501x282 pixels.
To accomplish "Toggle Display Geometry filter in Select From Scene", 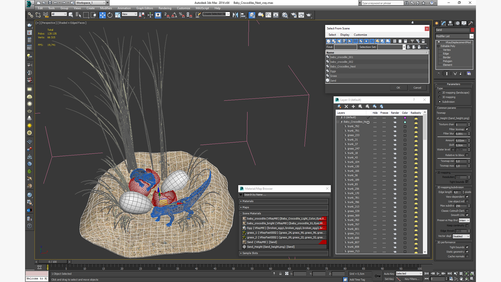I will coord(329,41).
